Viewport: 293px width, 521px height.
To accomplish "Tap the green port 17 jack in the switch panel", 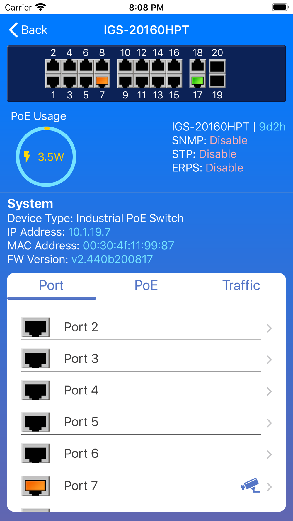I will click(197, 81).
